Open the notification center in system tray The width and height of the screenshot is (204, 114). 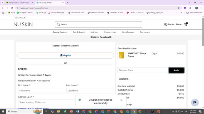point(200,111)
